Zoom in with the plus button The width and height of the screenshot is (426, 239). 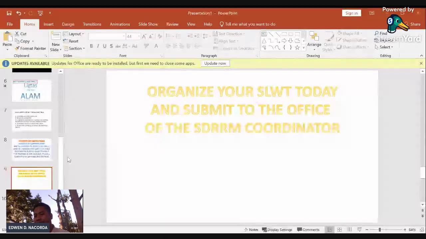[405, 230]
